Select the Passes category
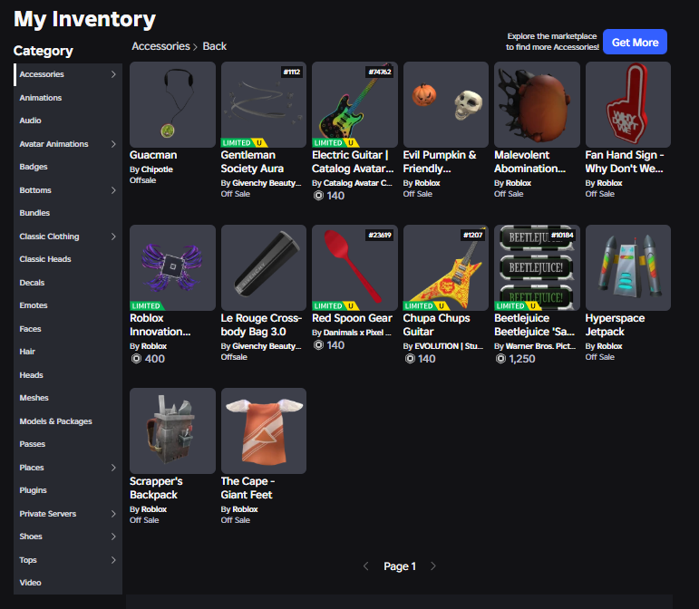This screenshot has height=609, width=699. [x=68, y=444]
